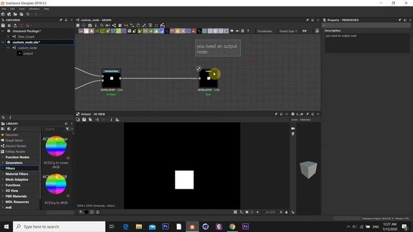Click the info icon in 2D View toolbar
This screenshot has height=232, width=413.
[111, 120]
